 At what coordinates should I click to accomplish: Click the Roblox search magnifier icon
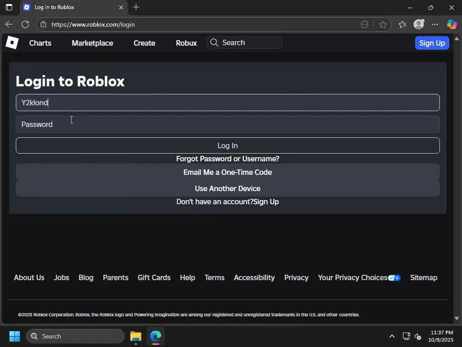214,42
